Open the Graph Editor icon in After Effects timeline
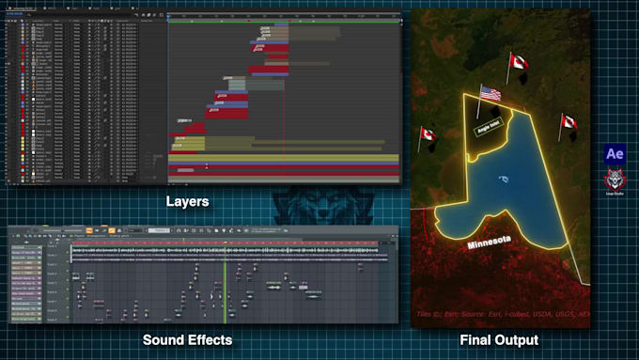Screen dimensions: 639x360 (x=162, y=15)
